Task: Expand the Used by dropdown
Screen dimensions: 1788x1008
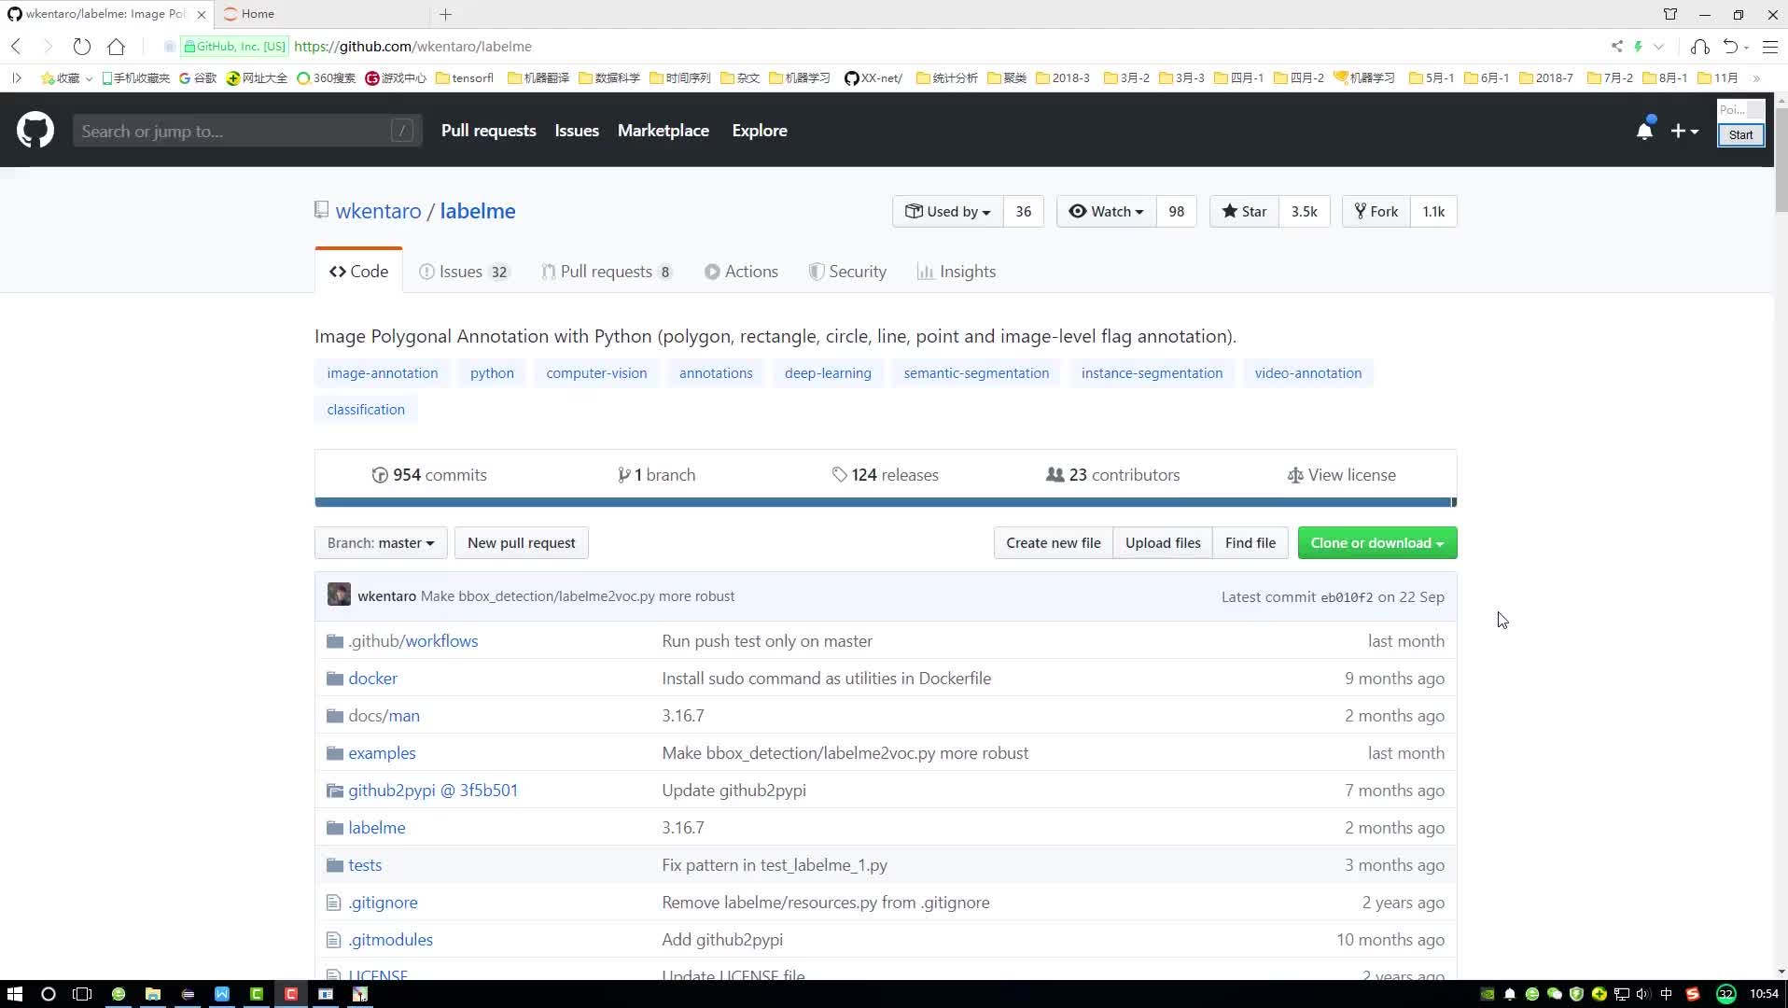Action: click(947, 212)
